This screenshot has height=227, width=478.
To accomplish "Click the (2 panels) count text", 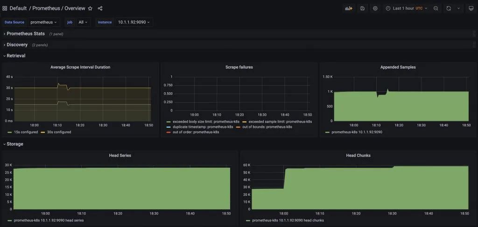I will (x=40, y=45).
